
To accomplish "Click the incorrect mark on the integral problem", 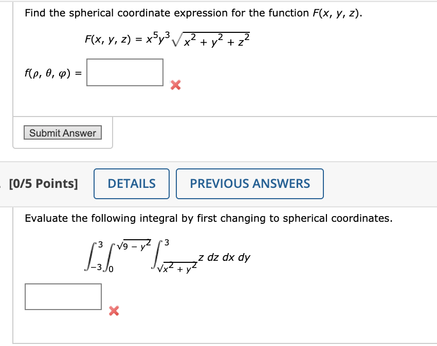I will coord(114,311).
